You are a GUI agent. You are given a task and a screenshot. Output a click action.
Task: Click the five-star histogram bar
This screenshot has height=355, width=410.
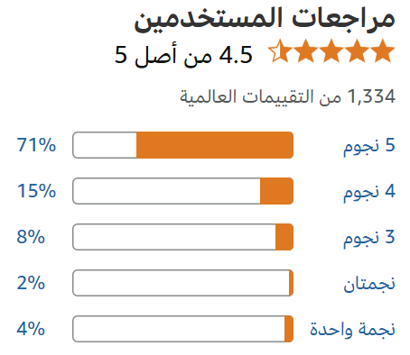tap(183, 145)
